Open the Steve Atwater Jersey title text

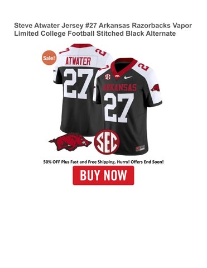pos(103,30)
